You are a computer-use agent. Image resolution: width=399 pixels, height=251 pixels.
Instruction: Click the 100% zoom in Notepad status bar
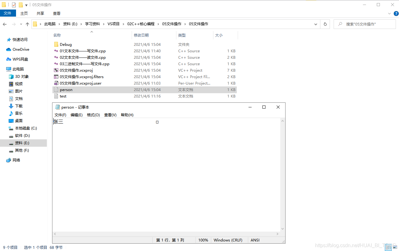[203, 240]
